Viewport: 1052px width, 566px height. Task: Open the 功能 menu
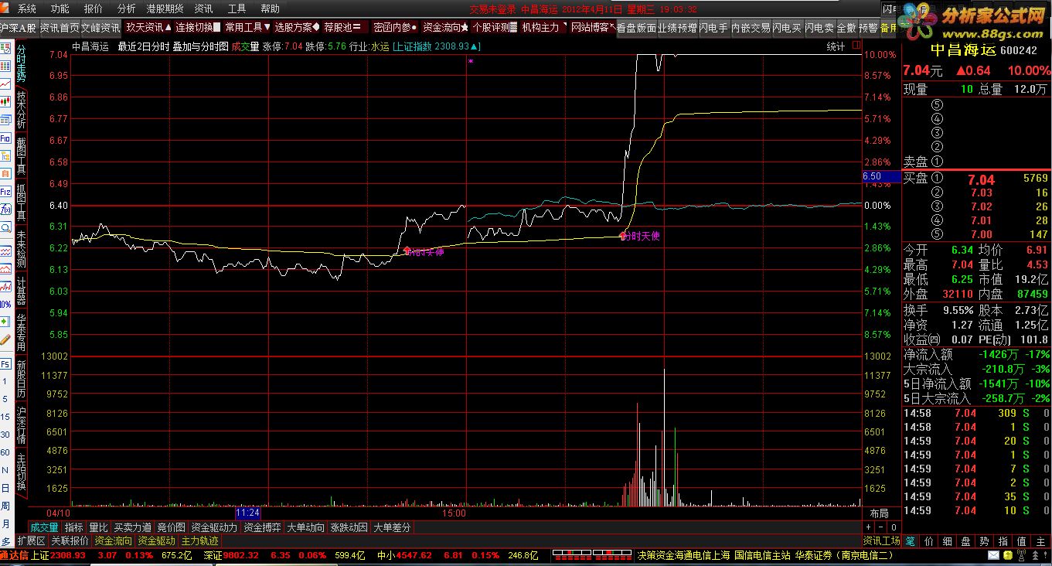point(60,9)
